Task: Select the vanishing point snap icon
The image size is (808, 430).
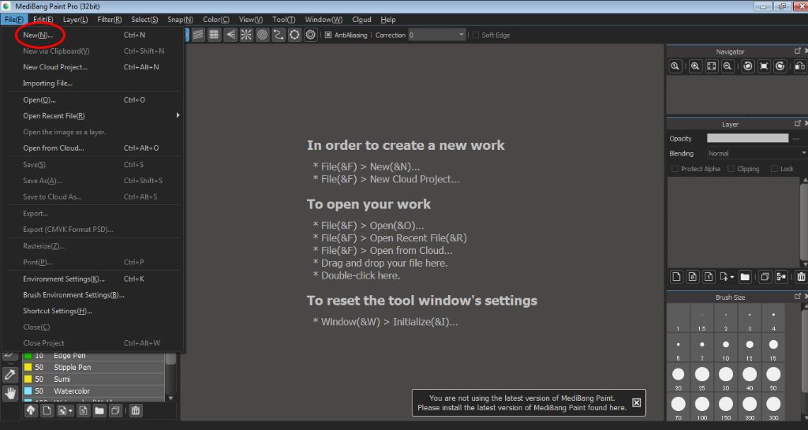Action: pyautogui.click(x=230, y=35)
